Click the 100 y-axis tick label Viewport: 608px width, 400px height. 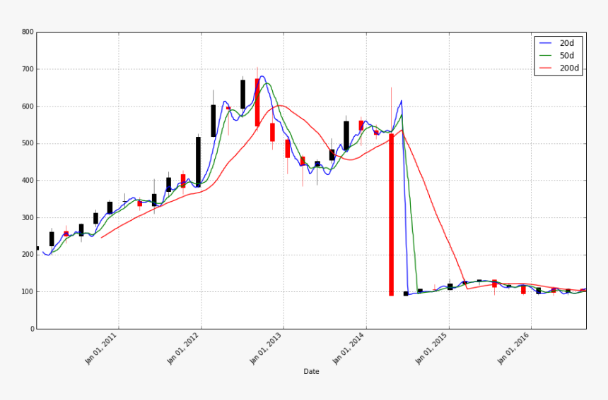tap(27, 292)
